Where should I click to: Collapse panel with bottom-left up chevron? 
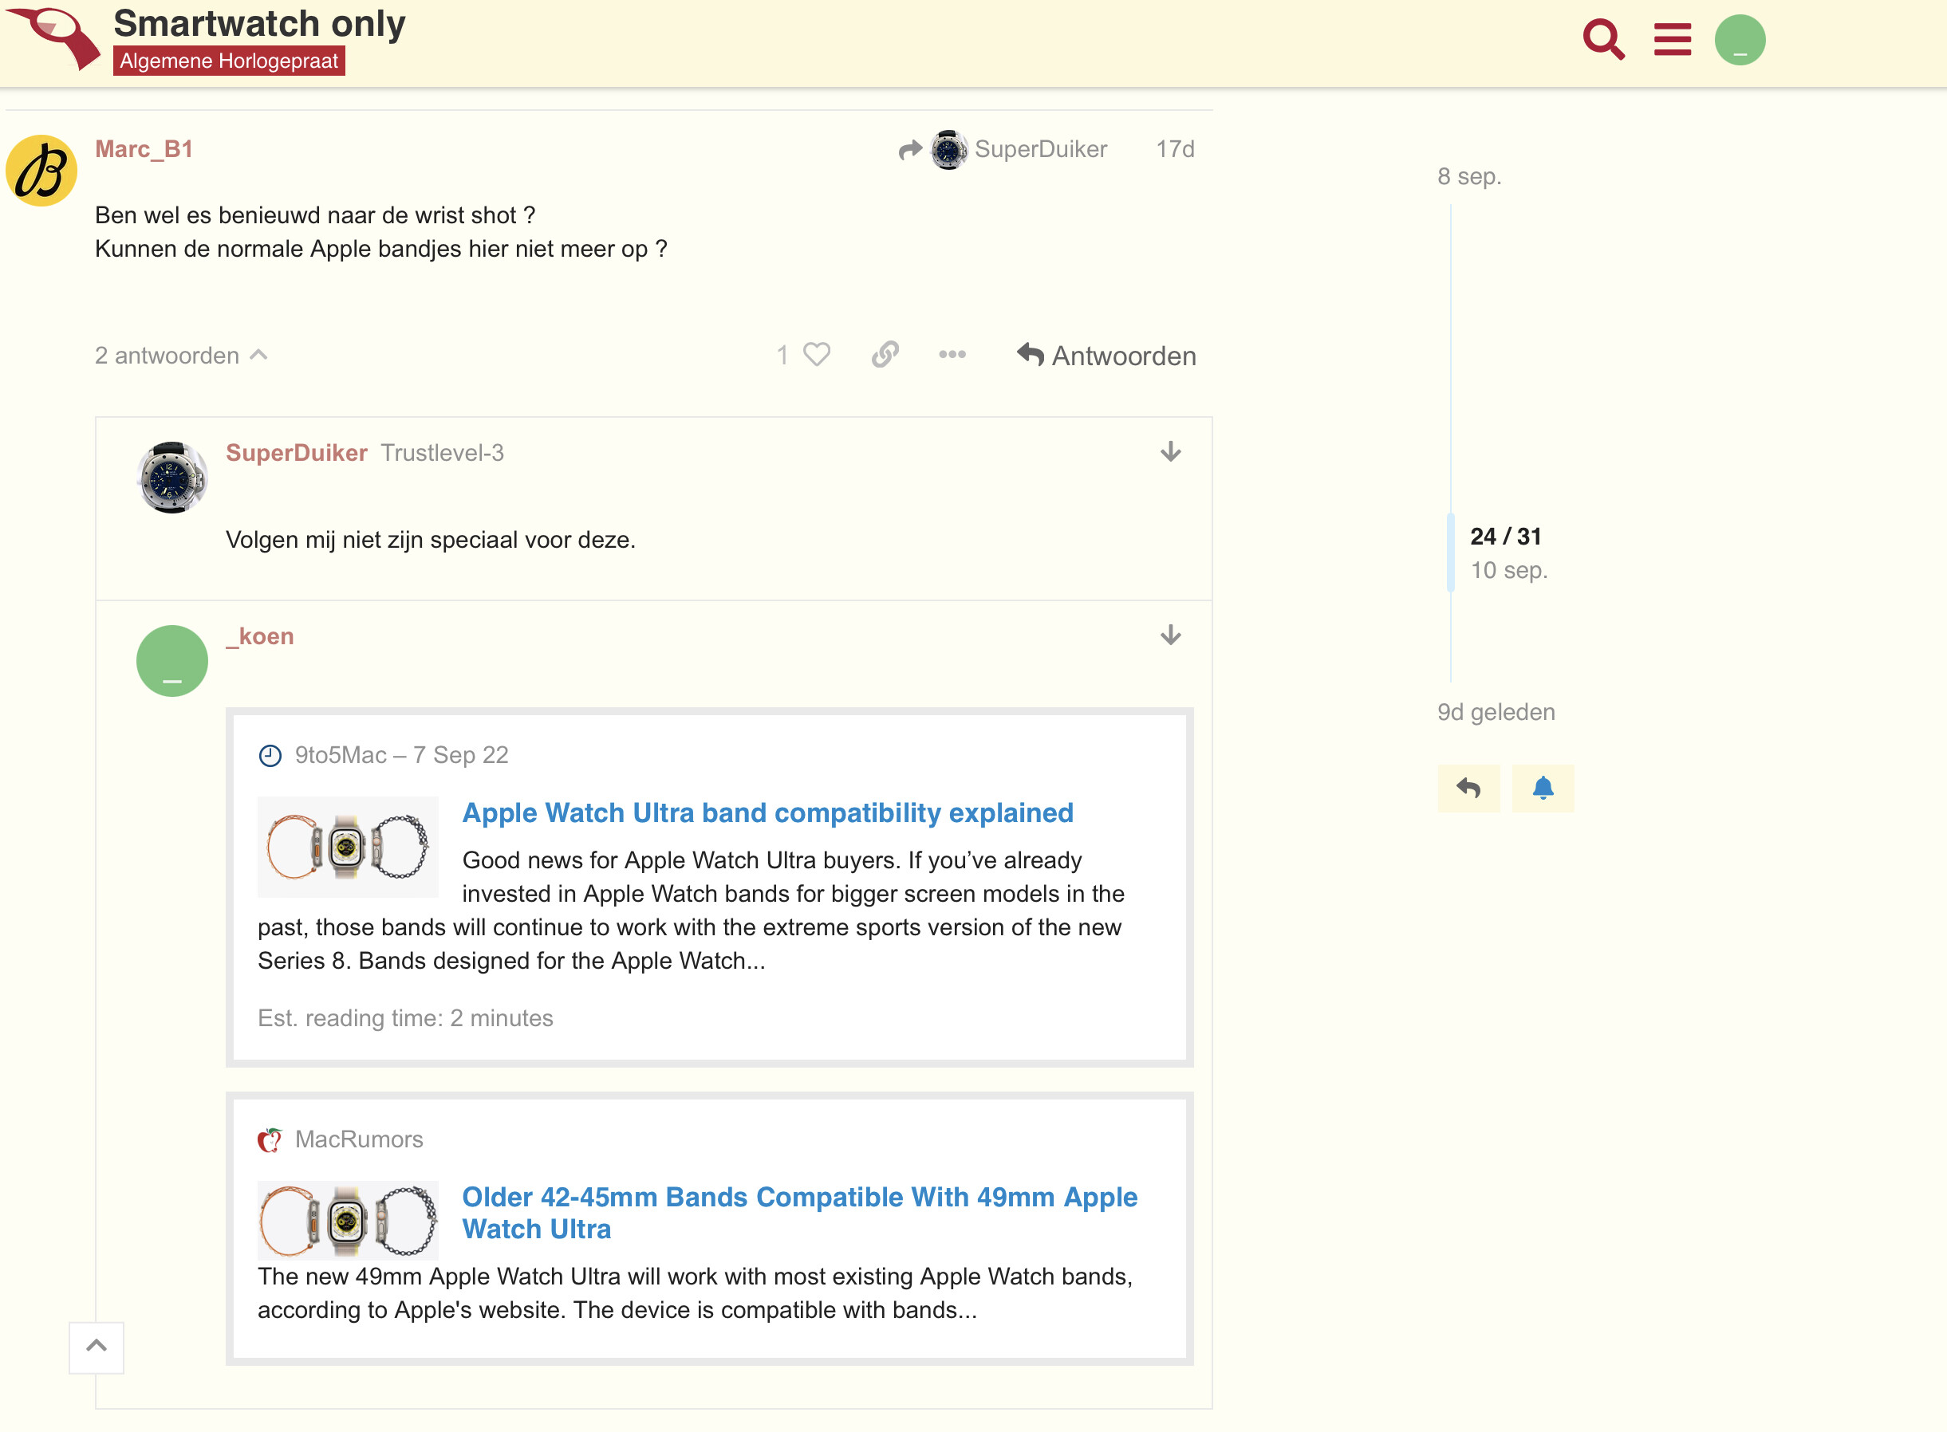click(97, 1347)
